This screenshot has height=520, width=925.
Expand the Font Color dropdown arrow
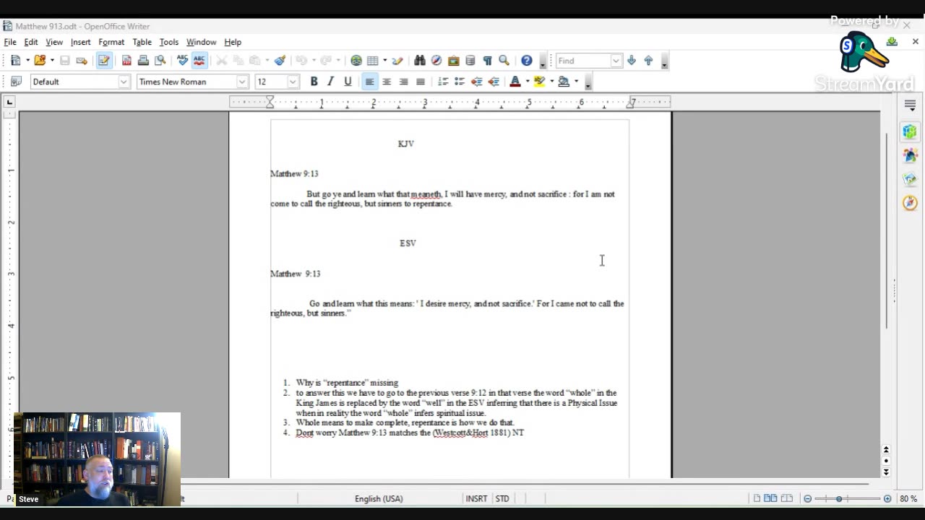pos(528,82)
